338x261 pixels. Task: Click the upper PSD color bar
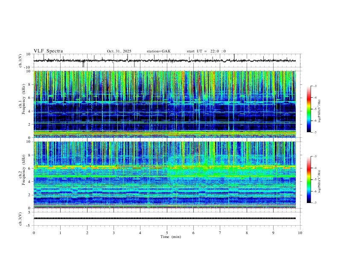coord(309,109)
